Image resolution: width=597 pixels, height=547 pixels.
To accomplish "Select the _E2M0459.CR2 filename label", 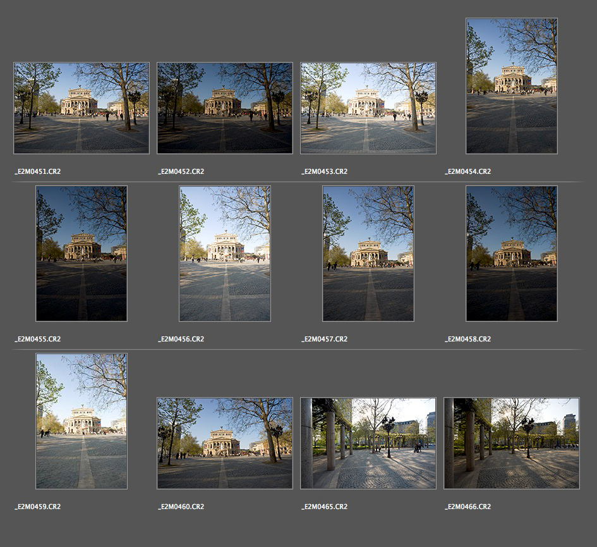I will tap(38, 507).
